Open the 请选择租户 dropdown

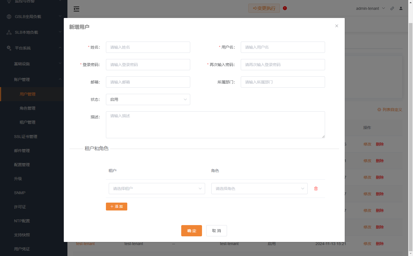pyautogui.click(x=156, y=188)
